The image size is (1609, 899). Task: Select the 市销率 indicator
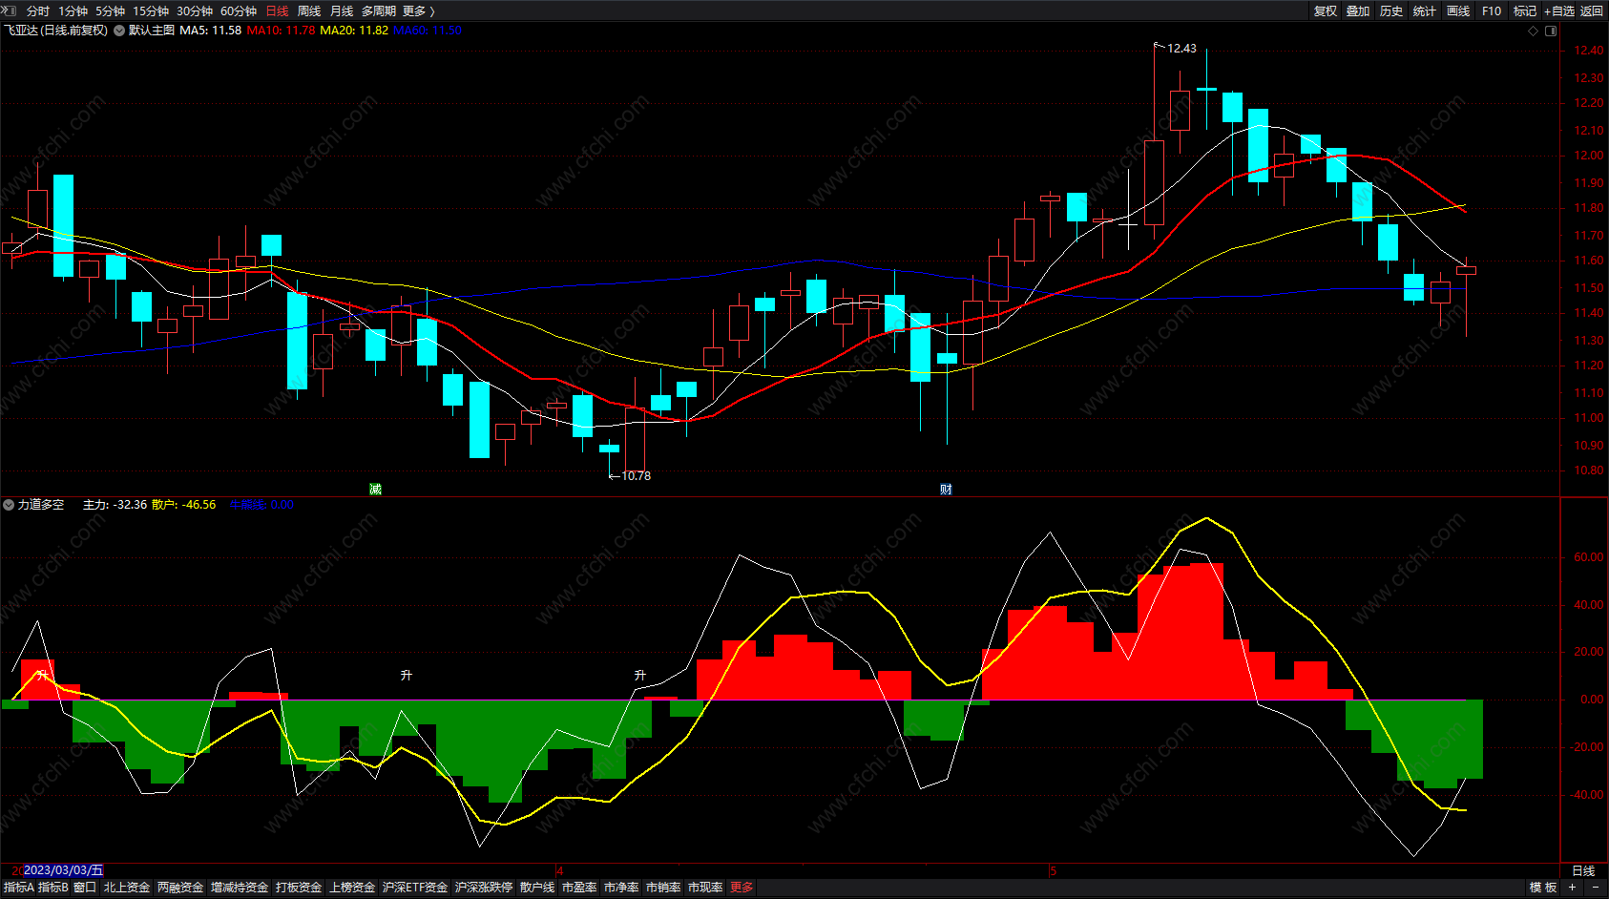(663, 888)
